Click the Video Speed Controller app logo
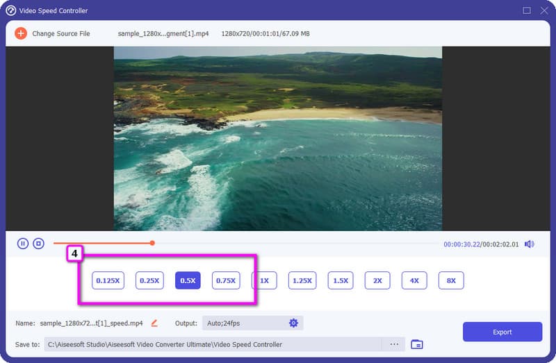Viewport: 556px width, 363px height. [11, 10]
